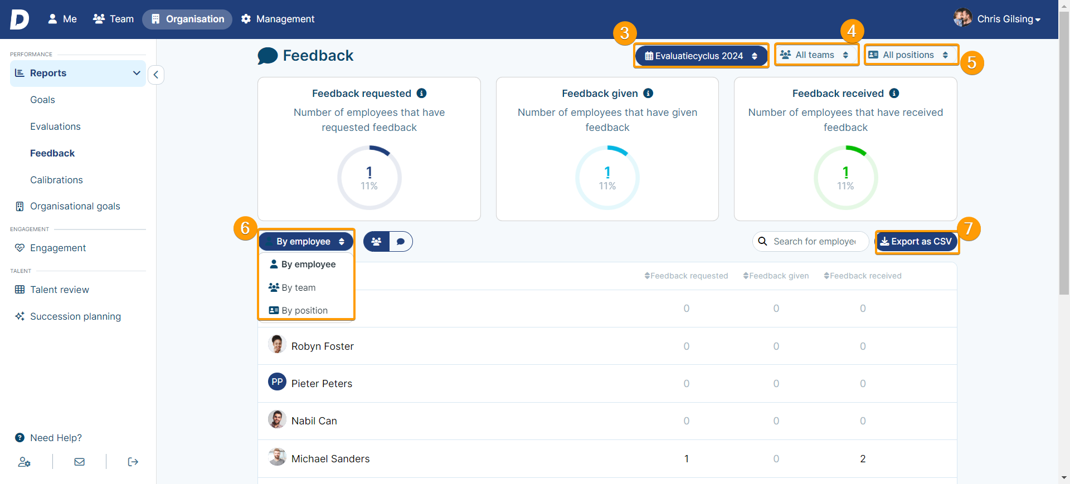Select By position option
This screenshot has height=484, width=1070.
306,310
